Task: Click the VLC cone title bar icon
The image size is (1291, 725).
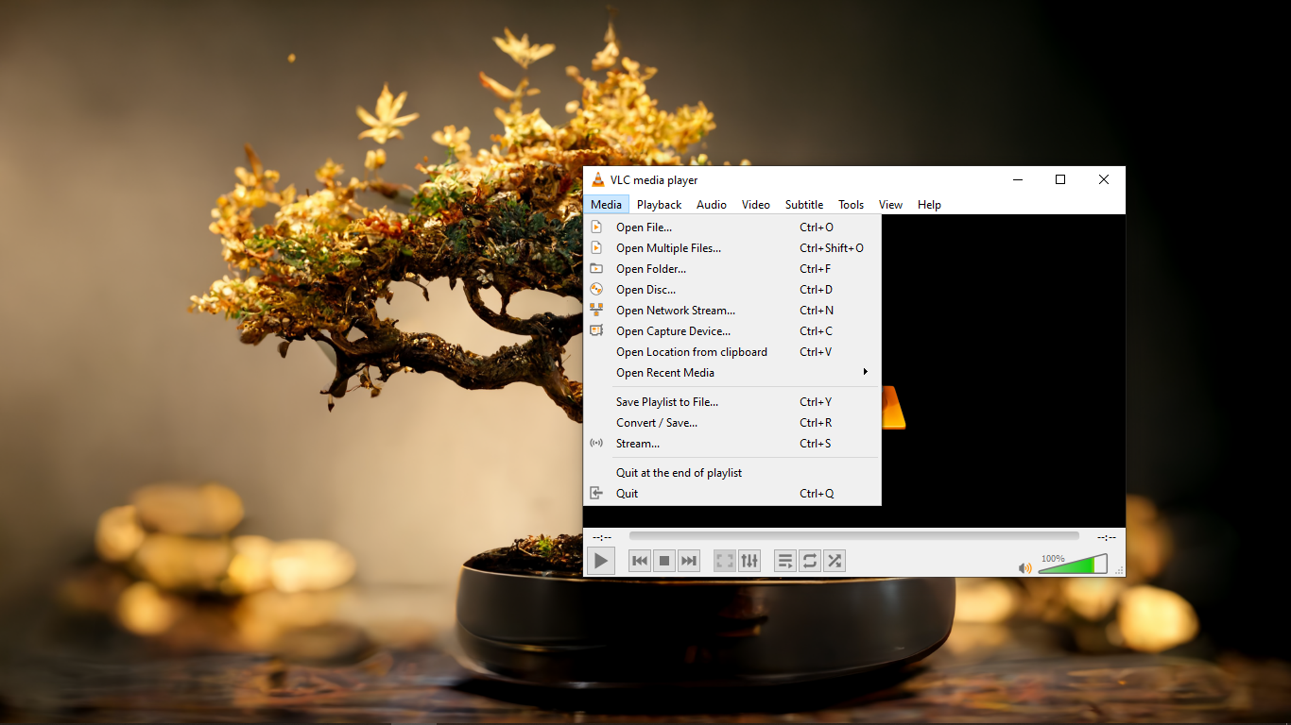Action: [597, 179]
